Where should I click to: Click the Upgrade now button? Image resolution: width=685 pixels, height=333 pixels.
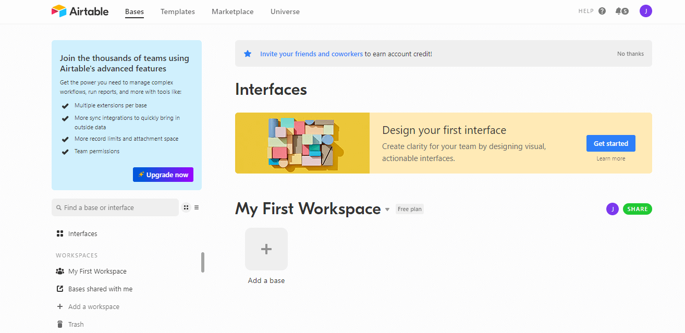point(163,175)
